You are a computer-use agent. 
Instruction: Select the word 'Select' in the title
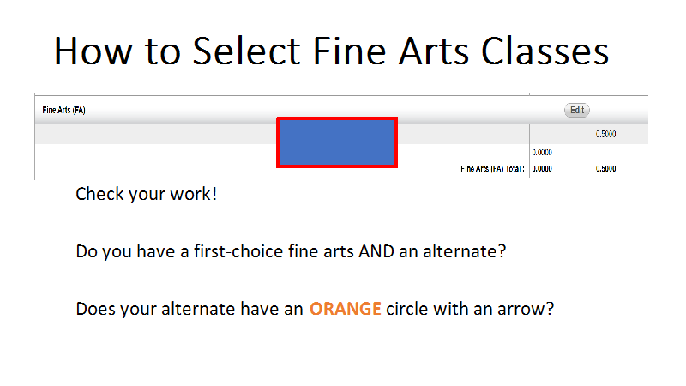pos(246,51)
